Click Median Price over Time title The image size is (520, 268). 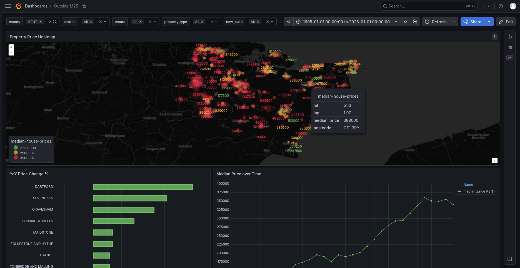coord(239,174)
